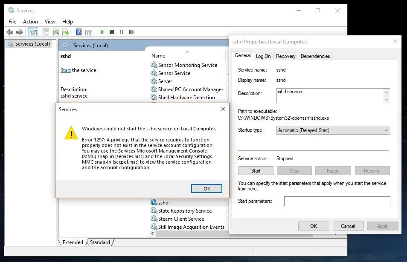The height and width of the screenshot is (262, 407).
Task: Close the sshd Properties dialog
Action: pos(395,41)
